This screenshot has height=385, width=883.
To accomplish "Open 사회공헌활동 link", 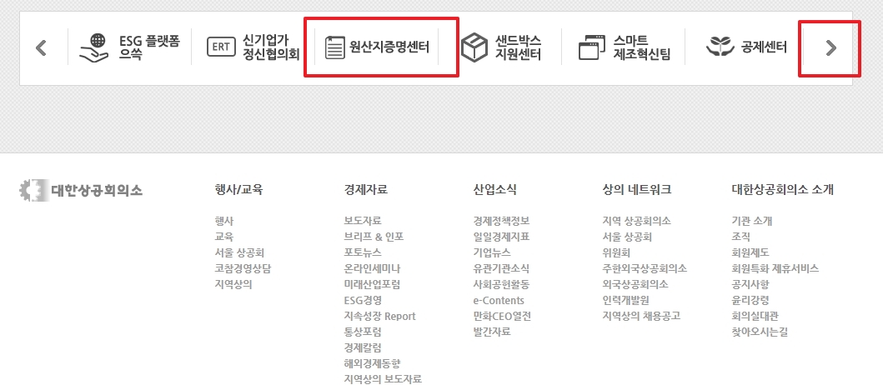I will [x=501, y=284].
